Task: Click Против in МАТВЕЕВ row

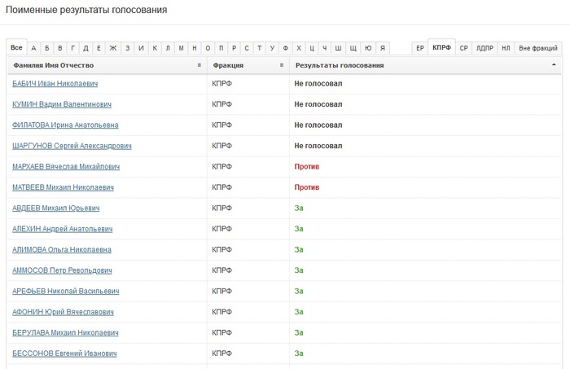Action: click(307, 187)
